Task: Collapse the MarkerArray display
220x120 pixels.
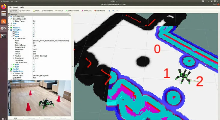Action: 9,71
